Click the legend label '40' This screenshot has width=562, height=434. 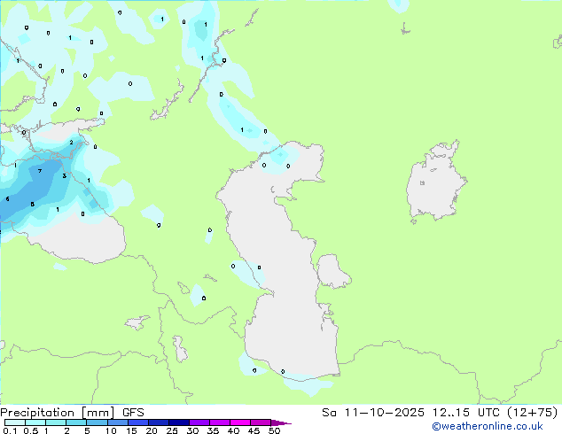tap(233, 430)
